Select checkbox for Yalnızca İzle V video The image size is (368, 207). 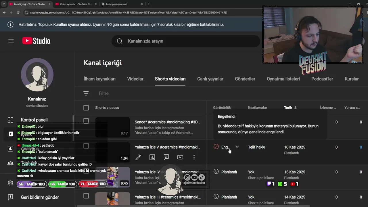(86, 146)
